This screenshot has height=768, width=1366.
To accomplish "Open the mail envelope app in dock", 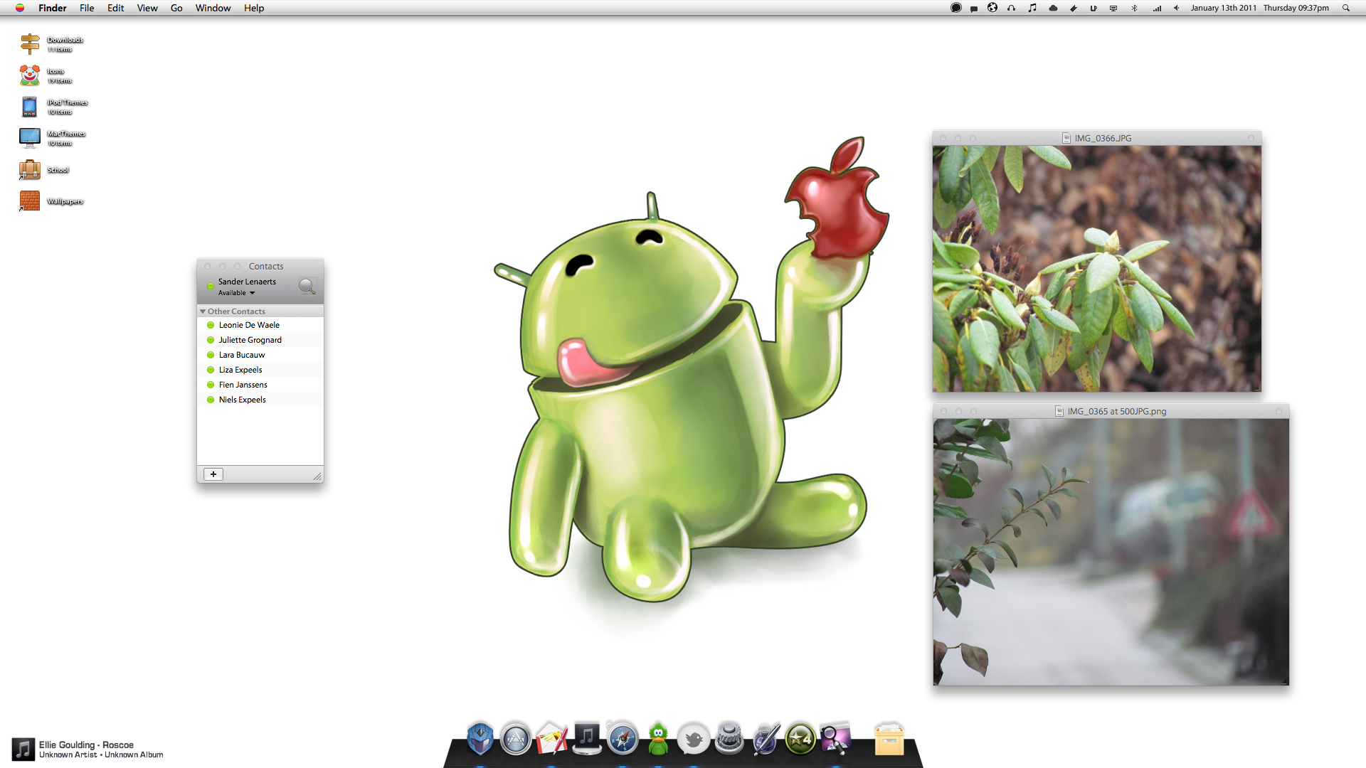I will [551, 739].
